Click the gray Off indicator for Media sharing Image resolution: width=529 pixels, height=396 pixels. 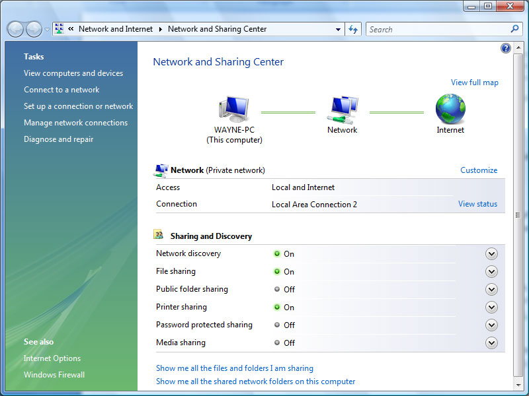pyautogui.click(x=277, y=343)
